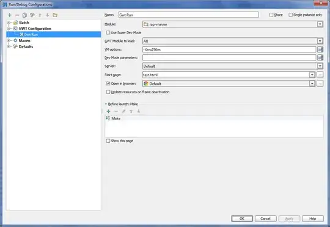The image size is (330, 227).
Task: Browse for start page with ellipsis button
Action: 320,75
